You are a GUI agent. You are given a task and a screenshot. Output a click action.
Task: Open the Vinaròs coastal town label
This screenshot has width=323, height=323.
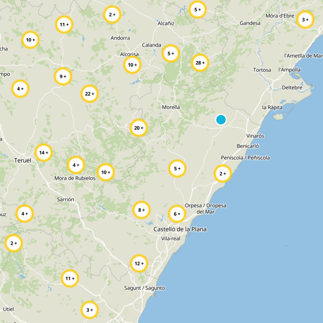tap(256, 136)
